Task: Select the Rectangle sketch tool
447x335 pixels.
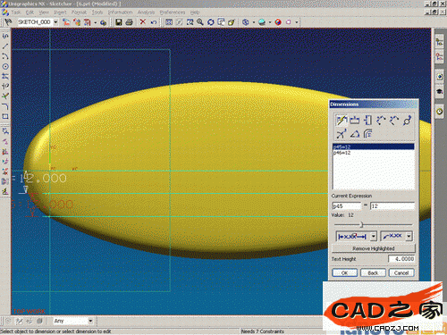Action: click(5, 116)
